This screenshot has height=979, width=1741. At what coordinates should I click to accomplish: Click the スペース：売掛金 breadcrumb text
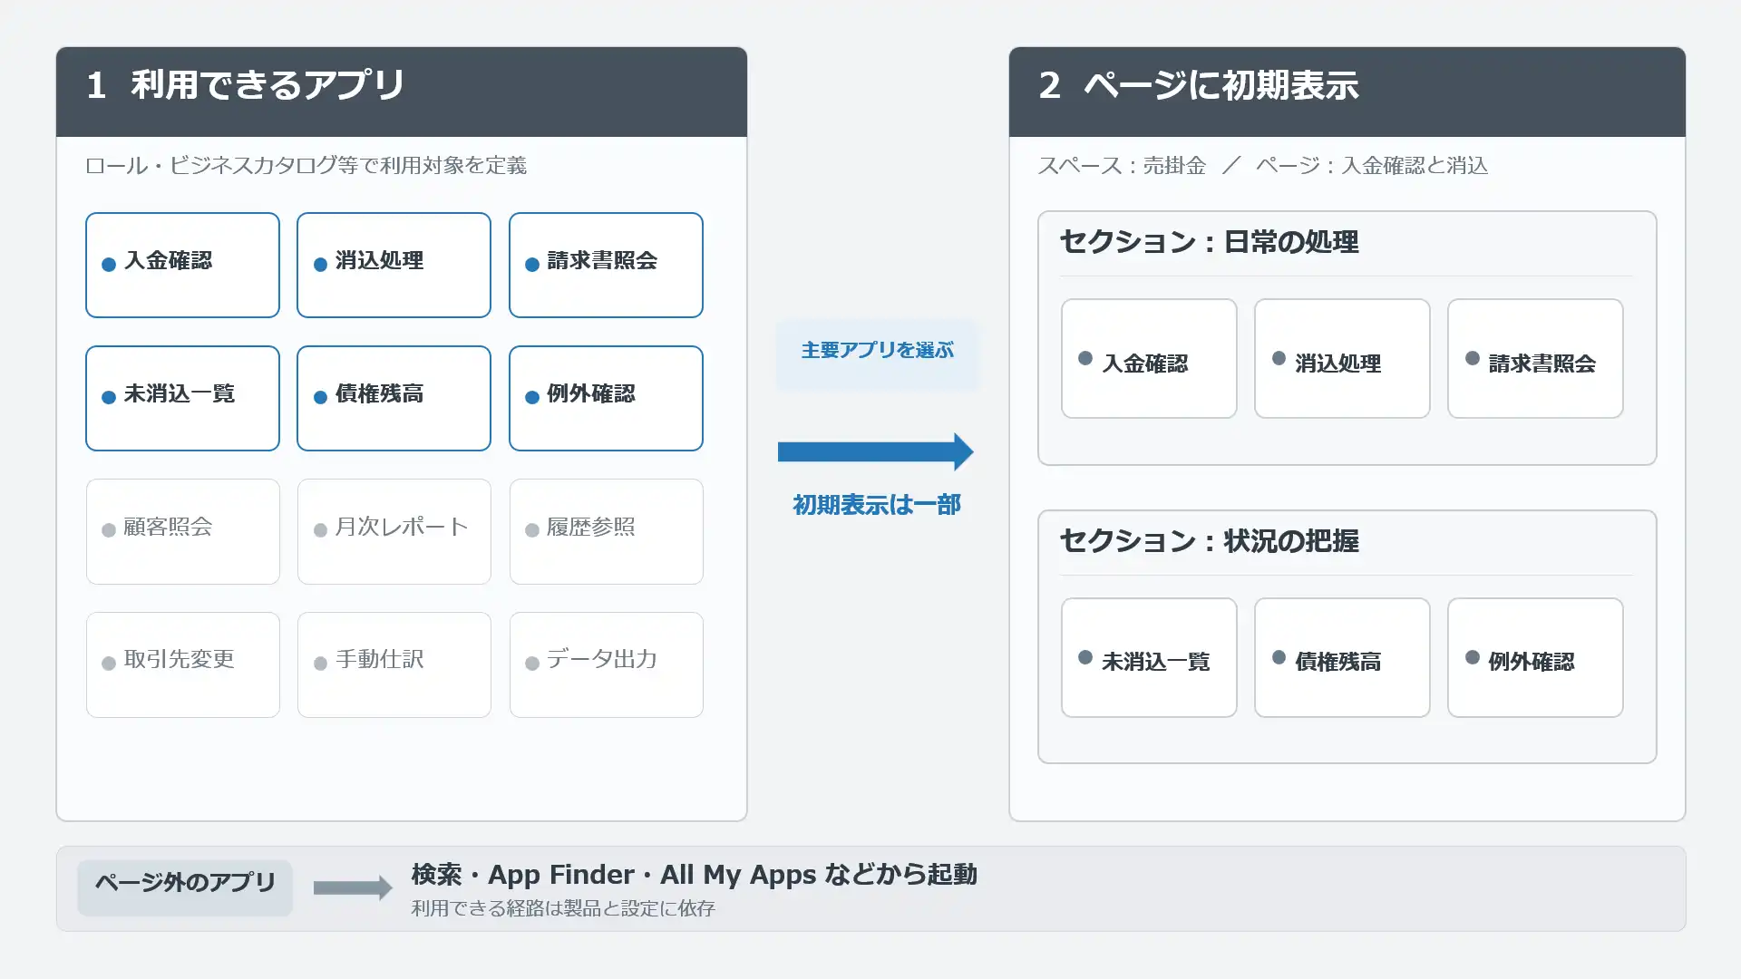point(1122,166)
